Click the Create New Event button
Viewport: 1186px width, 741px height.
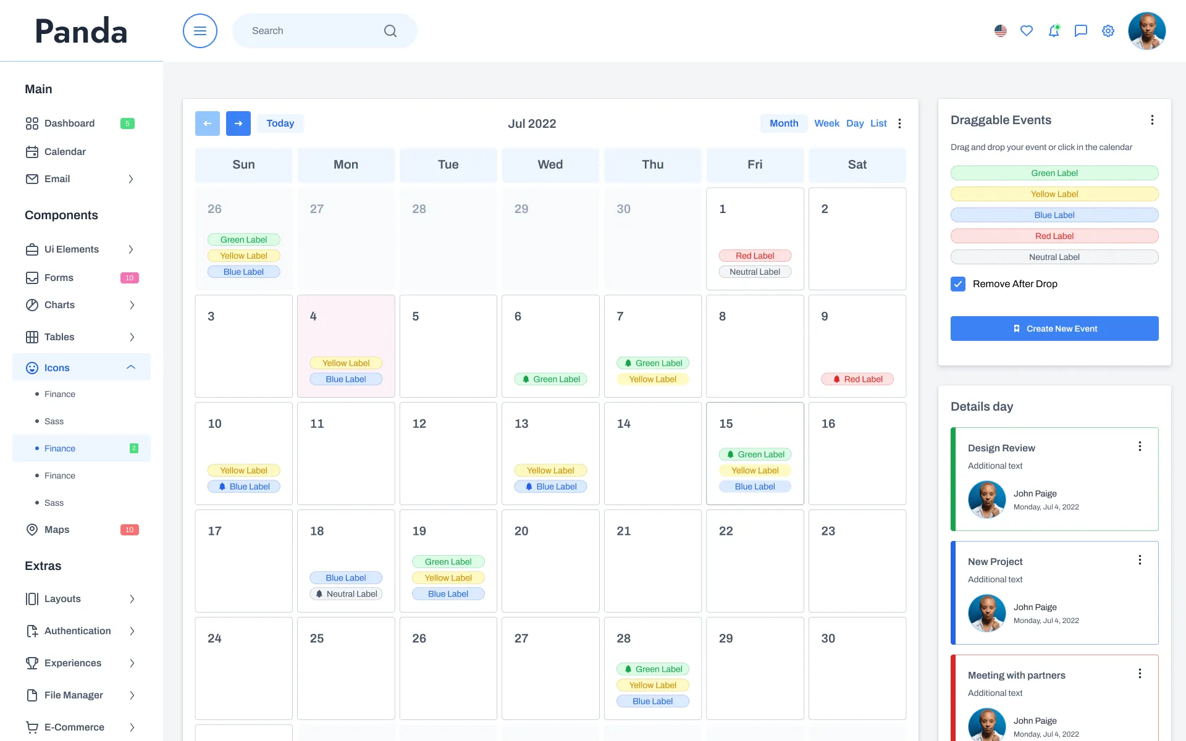click(1054, 329)
